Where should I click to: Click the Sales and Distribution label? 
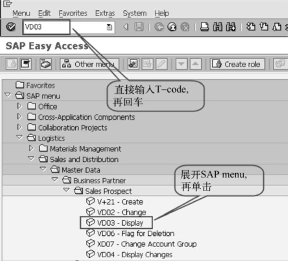coord(84,159)
